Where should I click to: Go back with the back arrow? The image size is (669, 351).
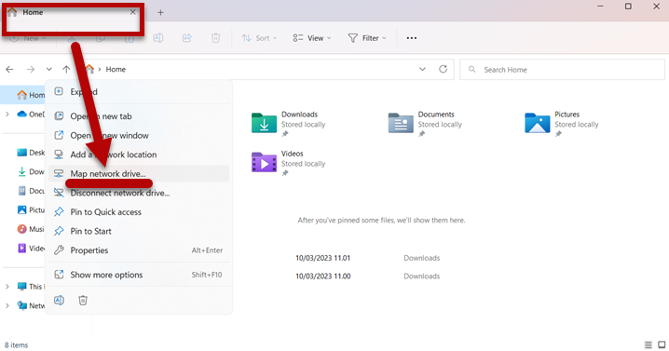[10, 69]
